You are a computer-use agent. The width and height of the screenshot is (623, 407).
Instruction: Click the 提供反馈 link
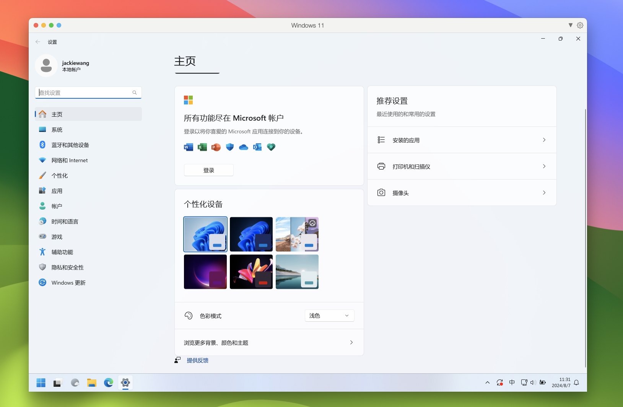[198, 360]
